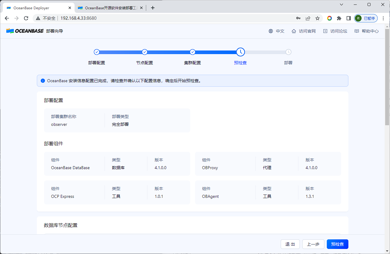Click the OceanBase DataBase component name

70,168
